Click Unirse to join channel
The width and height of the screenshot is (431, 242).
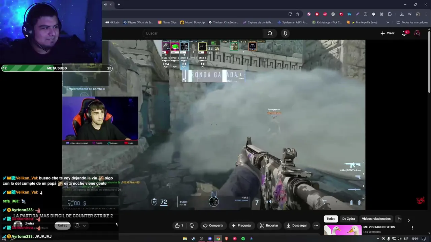pos(63,226)
